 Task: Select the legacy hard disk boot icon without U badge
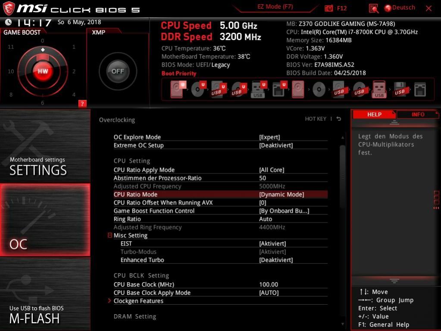tap(298, 89)
